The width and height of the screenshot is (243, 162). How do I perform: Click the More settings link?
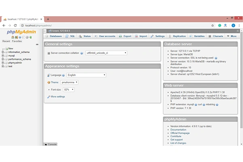click(x=58, y=97)
